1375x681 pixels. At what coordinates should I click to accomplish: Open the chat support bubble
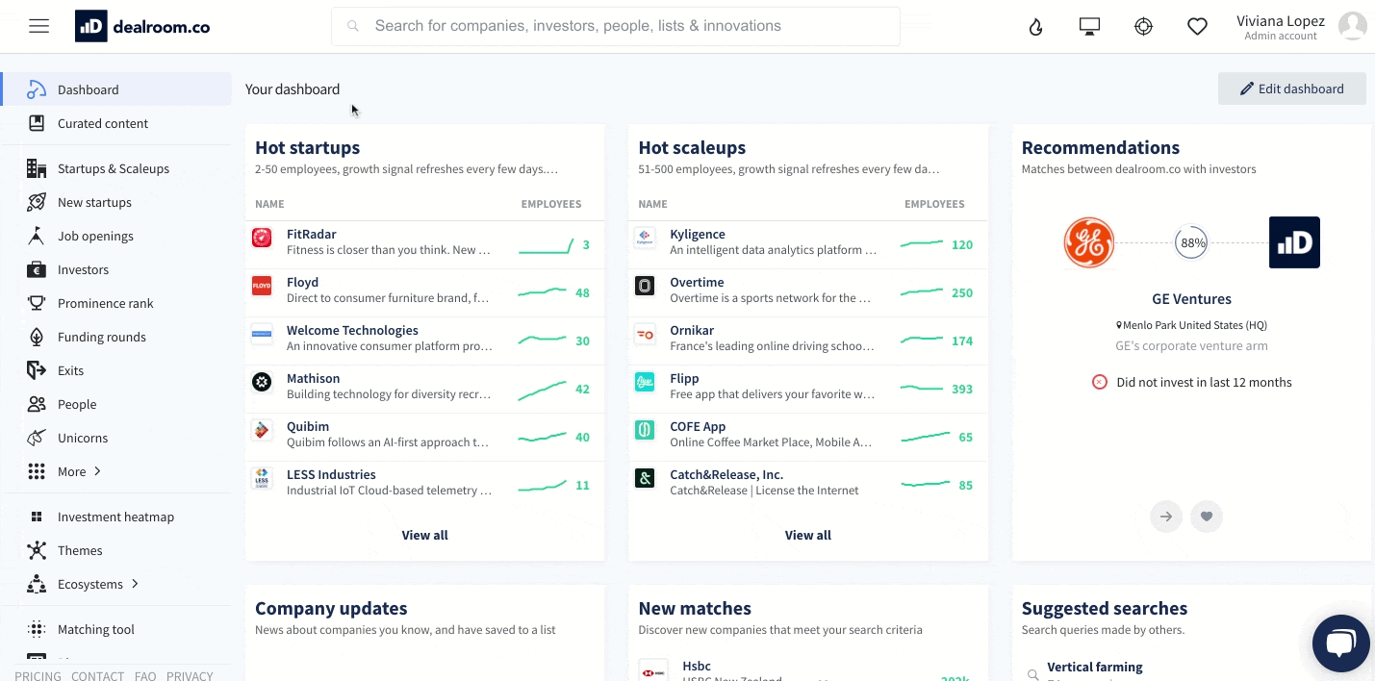1340,643
